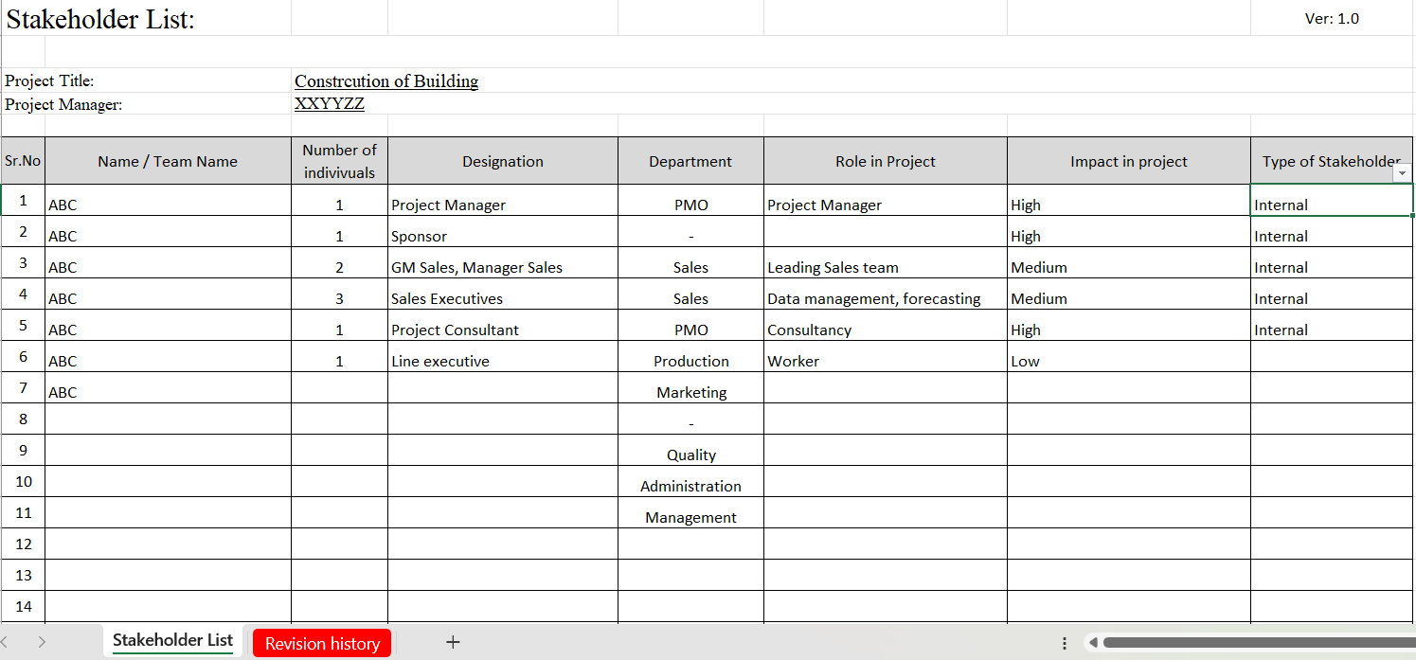The image size is (1416, 660).
Task: Open the Constrcution of Building hyperlink
Action: coord(385,81)
